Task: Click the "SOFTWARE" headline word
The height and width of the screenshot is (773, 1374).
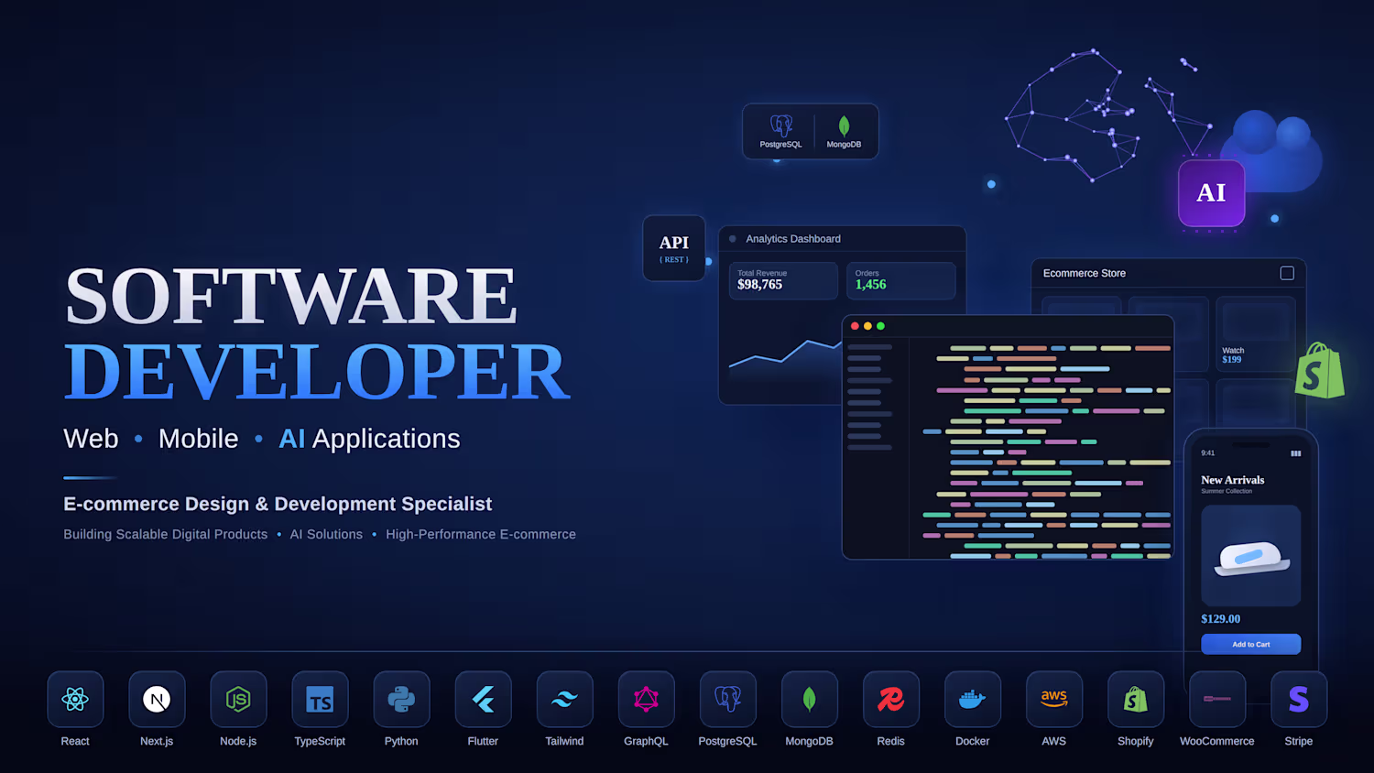Action: pyautogui.click(x=292, y=296)
